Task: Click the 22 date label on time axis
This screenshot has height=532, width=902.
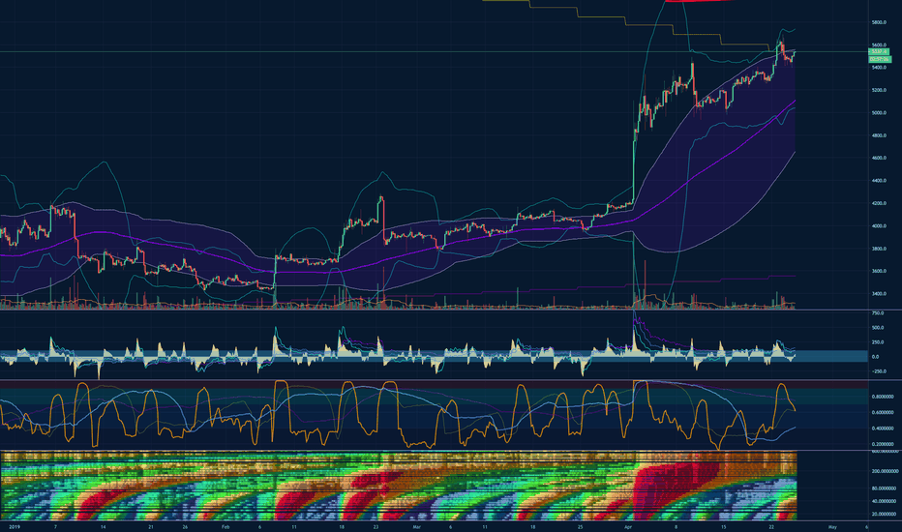Action: [x=770, y=527]
